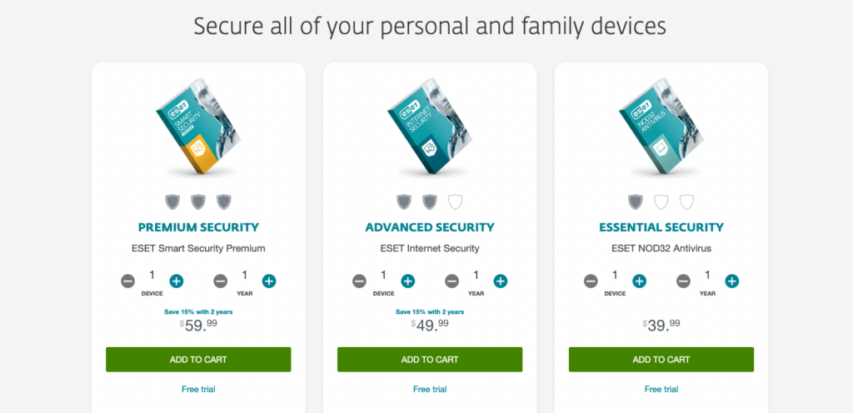Add ESET Smart Security Premium to cart
The image size is (853, 413).
198,360
